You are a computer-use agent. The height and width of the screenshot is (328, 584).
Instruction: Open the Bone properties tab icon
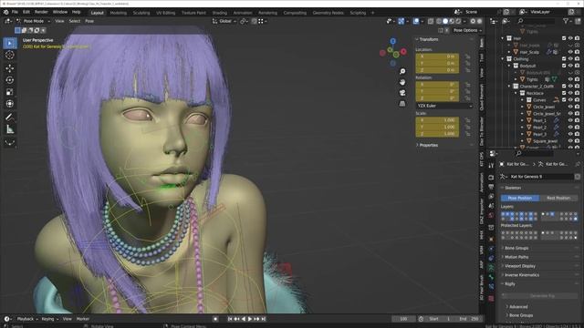coord(491,277)
